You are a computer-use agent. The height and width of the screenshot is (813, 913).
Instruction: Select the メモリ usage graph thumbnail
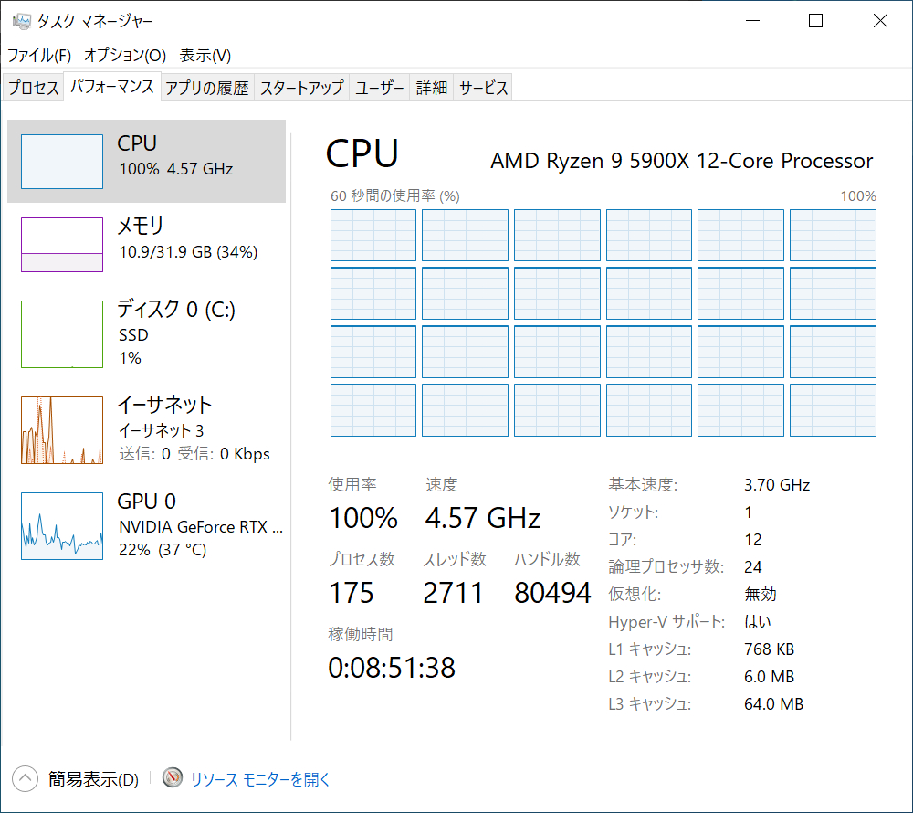click(x=62, y=245)
